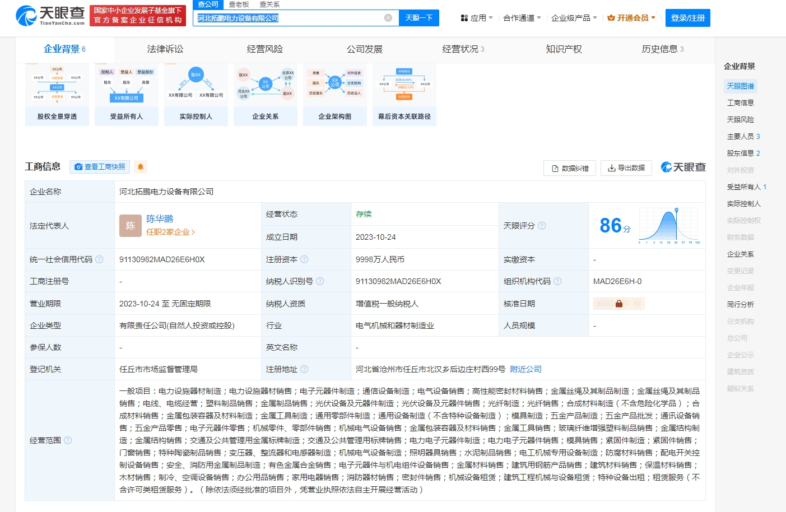
Task: Select 天眼图谱 in the sidebar
Action: (x=740, y=86)
